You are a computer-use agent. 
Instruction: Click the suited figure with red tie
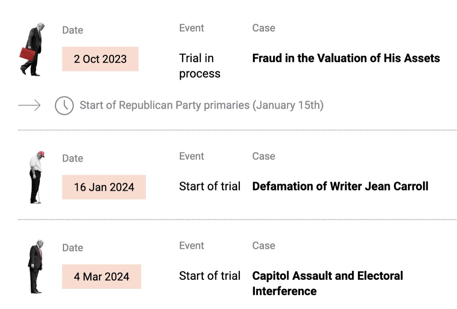click(x=35, y=266)
